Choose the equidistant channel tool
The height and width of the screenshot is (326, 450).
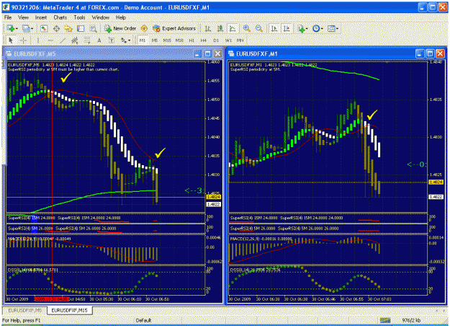[75, 40]
